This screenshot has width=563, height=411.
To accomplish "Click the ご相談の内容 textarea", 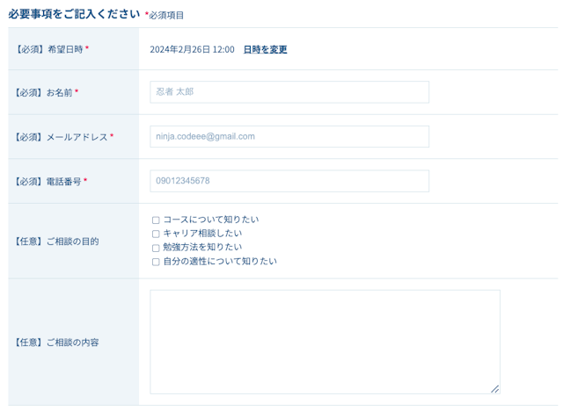I will pos(325,342).
